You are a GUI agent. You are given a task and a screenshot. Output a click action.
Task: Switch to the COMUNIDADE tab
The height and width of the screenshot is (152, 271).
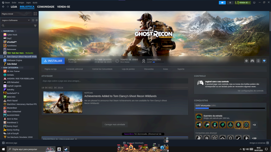point(46,7)
